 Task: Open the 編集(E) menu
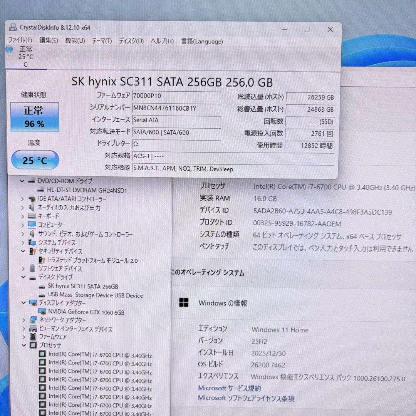pos(49,40)
